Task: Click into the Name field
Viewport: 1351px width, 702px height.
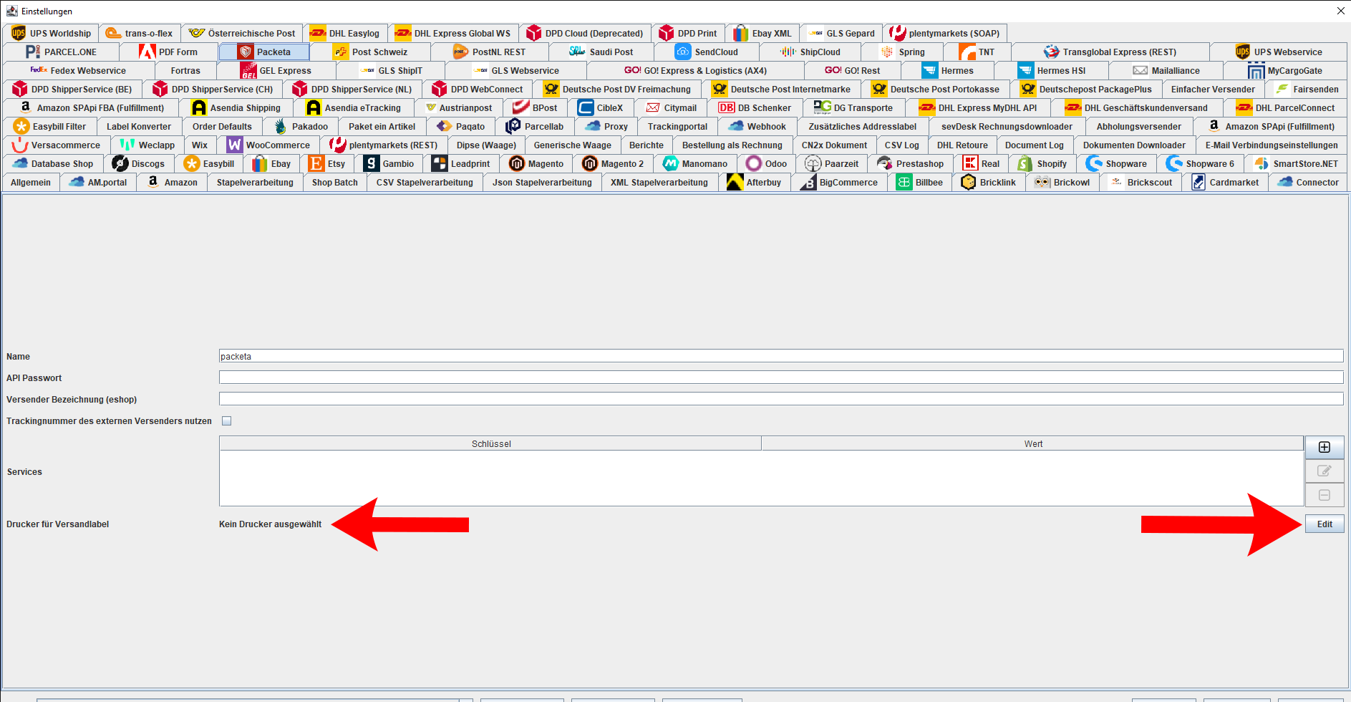Action: (x=781, y=356)
